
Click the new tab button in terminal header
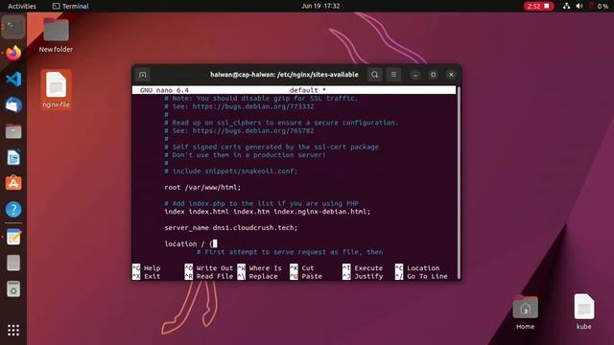click(x=142, y=75)
